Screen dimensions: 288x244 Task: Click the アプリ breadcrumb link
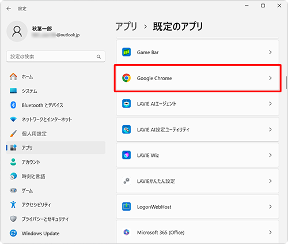[126, 26]
